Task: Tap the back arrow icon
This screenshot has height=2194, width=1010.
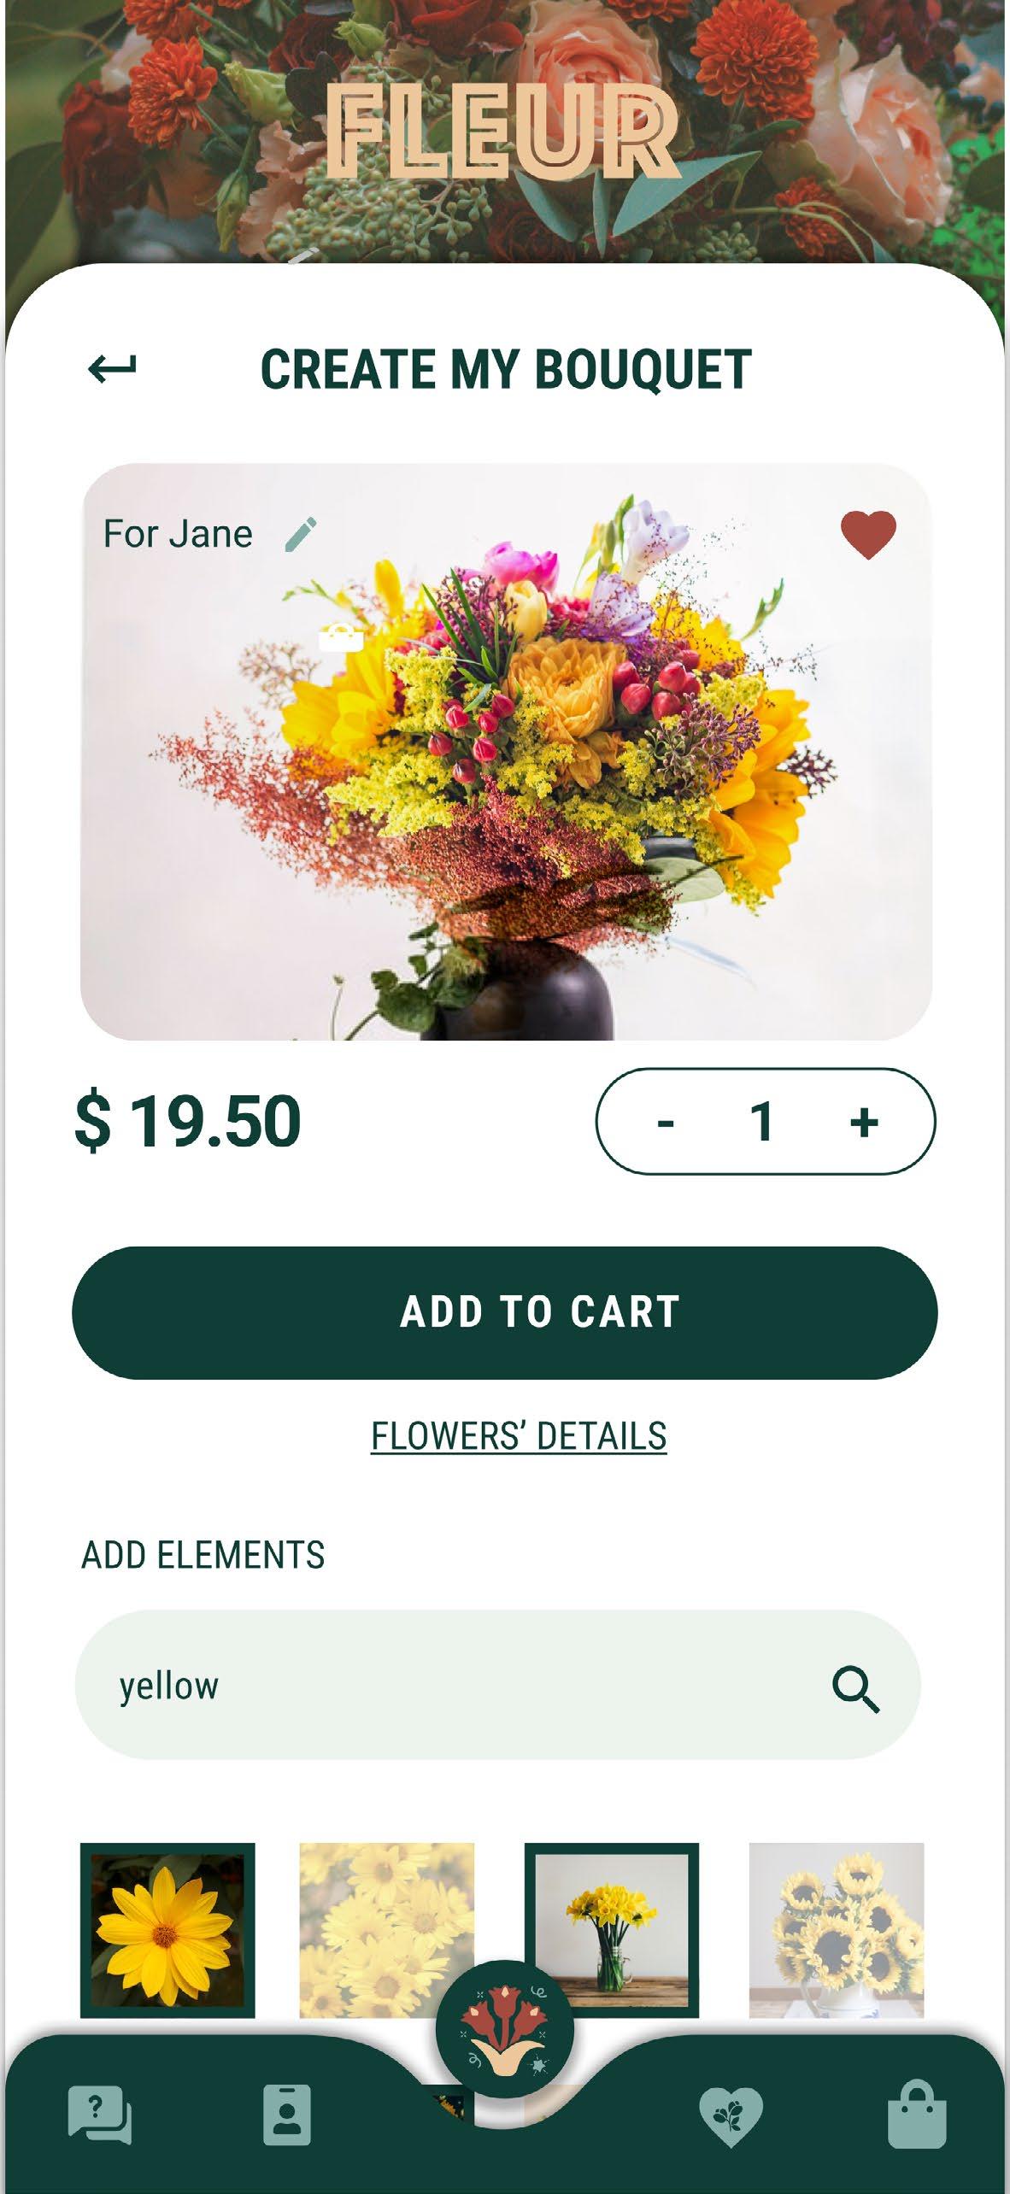Action: [112, 369]
